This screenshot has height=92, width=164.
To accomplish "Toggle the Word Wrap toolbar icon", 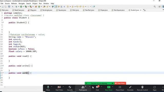I will 59,7.
